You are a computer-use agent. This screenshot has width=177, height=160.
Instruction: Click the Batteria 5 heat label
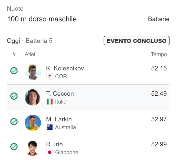pyautogui.click(x=39, y=41)
